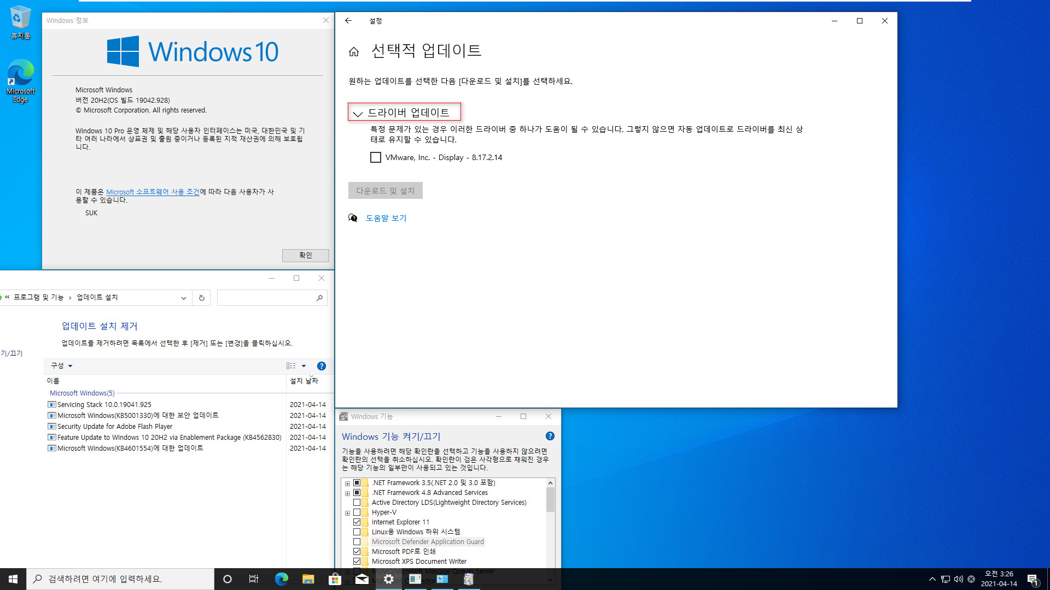Open Recycle Bin on the desktop
The height and width of the screenshot is (590, 1050).
(20, 23)
